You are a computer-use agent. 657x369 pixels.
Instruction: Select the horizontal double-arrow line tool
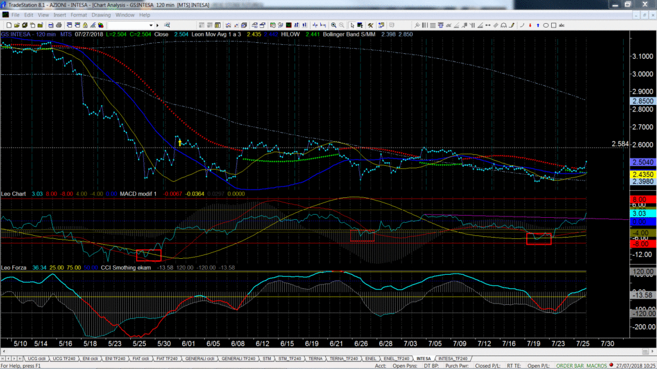488,26
